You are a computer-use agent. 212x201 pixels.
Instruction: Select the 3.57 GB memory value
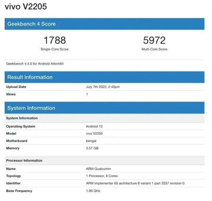(x=92, y=148)
